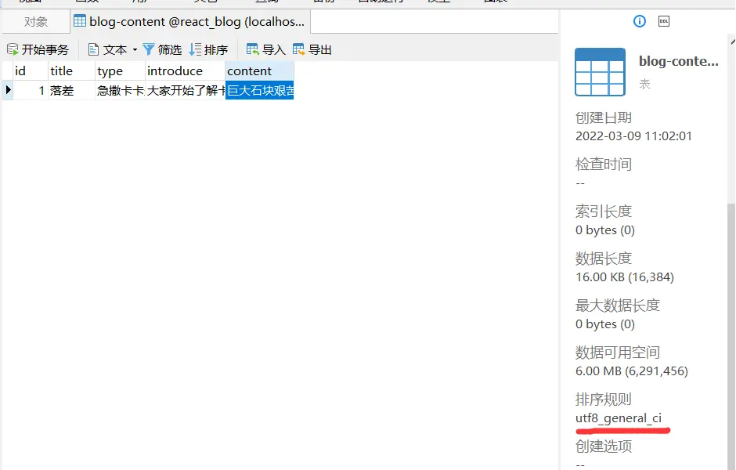Click the type cell 急撒卡卡
The width and height of the screenshot is (736, 470).
(x=120, y=90)
